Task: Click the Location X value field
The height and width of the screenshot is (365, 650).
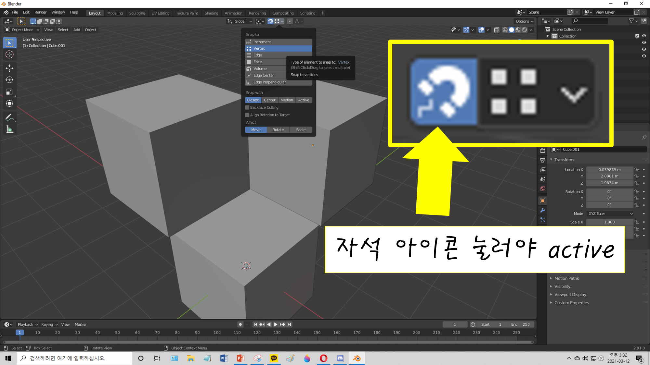Action: [609, 170]
